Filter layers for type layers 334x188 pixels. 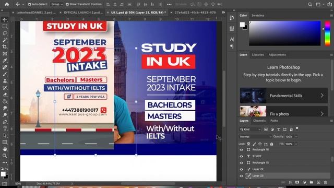pos(278,130)
